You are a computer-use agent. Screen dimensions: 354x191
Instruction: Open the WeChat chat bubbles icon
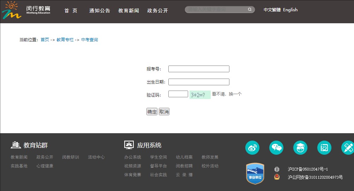[x=276, y=148]
